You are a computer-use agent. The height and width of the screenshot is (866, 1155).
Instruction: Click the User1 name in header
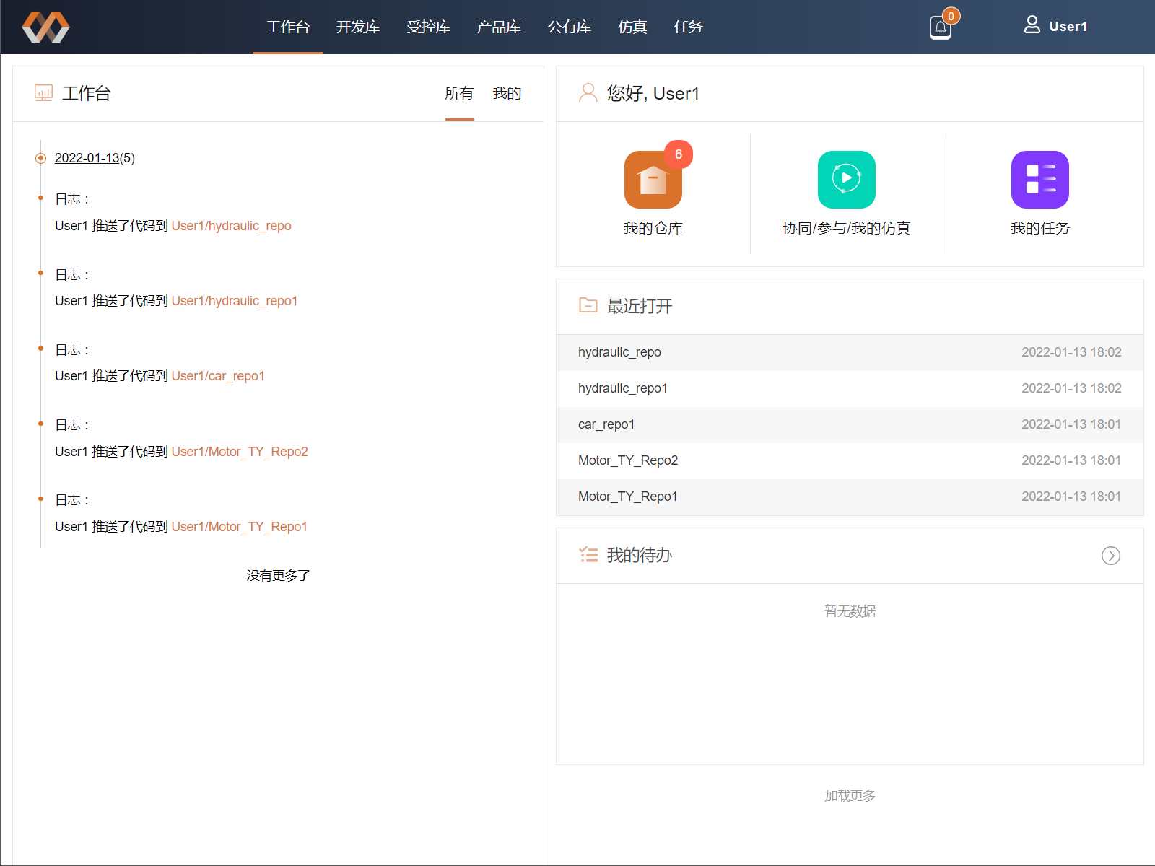click(1068, 27)
